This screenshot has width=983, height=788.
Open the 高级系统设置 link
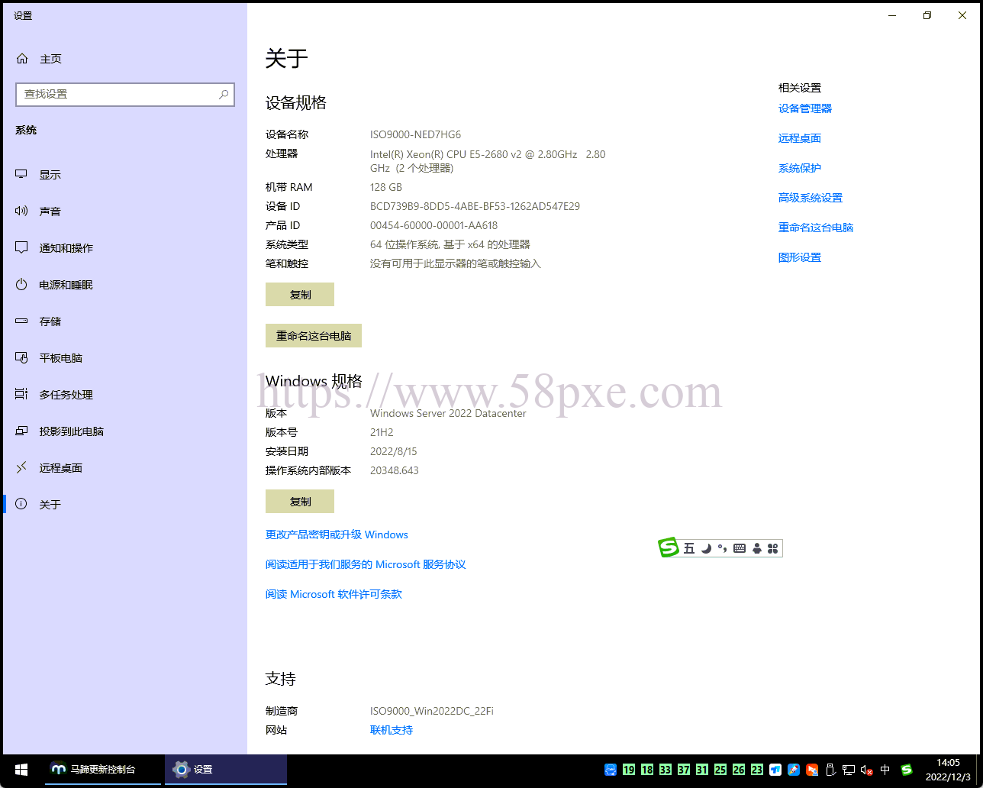(x=811, y=198)
